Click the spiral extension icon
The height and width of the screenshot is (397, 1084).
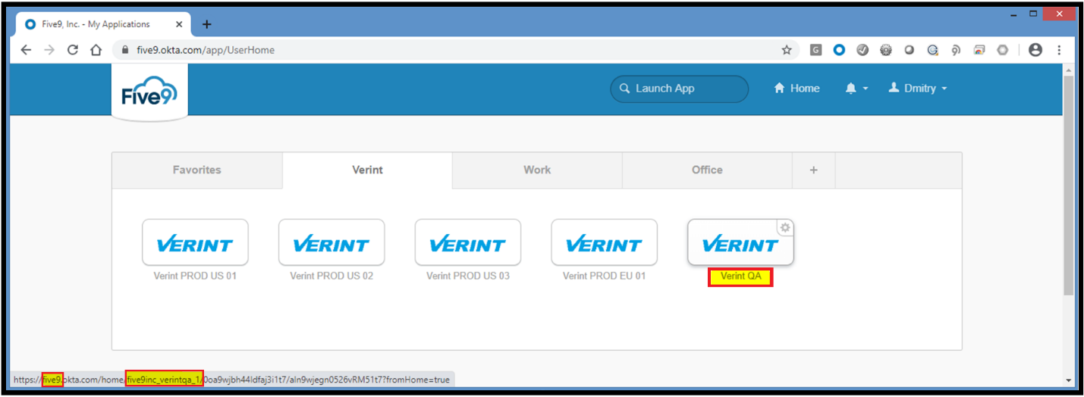[x=956, y=50]
